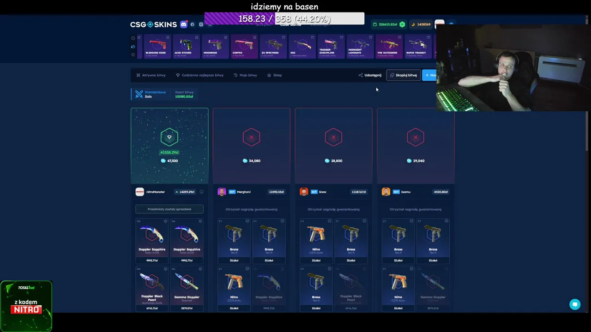Viewport: 591px width, 332px height.
Task: Open Isamu bot avatar
Action: coord(386,192)
